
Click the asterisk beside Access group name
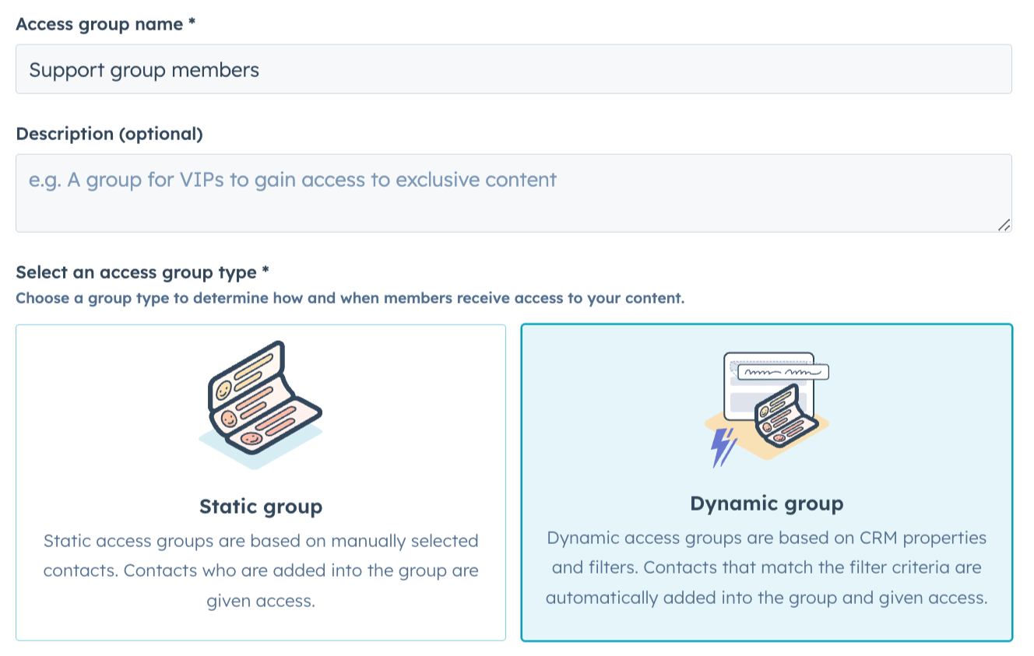(192, 24)
